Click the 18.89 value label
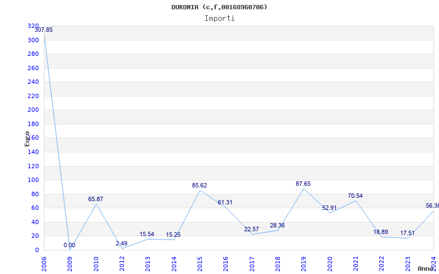Screen dimensions: 439x274 click(380, 232)
